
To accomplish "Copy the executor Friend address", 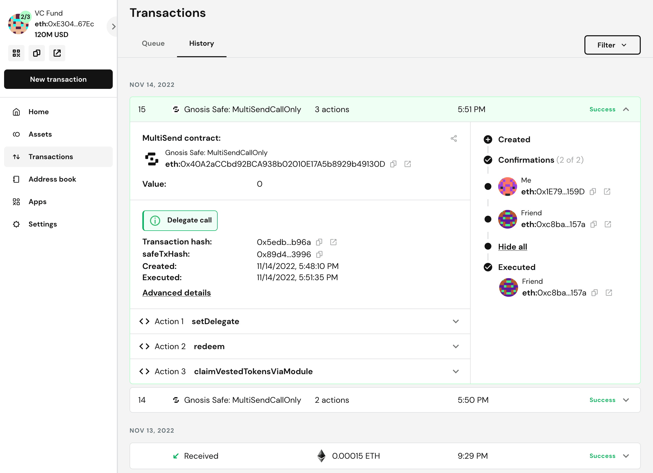I will (595, 293).
